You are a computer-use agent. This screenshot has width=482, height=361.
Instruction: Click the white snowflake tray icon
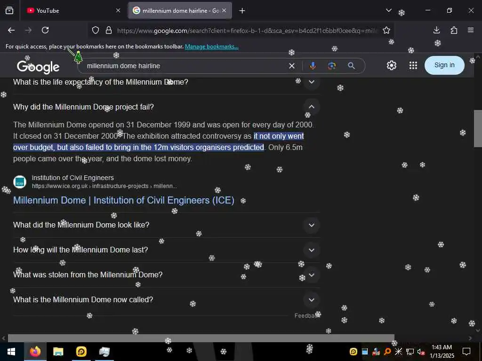pyautogui.click(x=398, y=352)
